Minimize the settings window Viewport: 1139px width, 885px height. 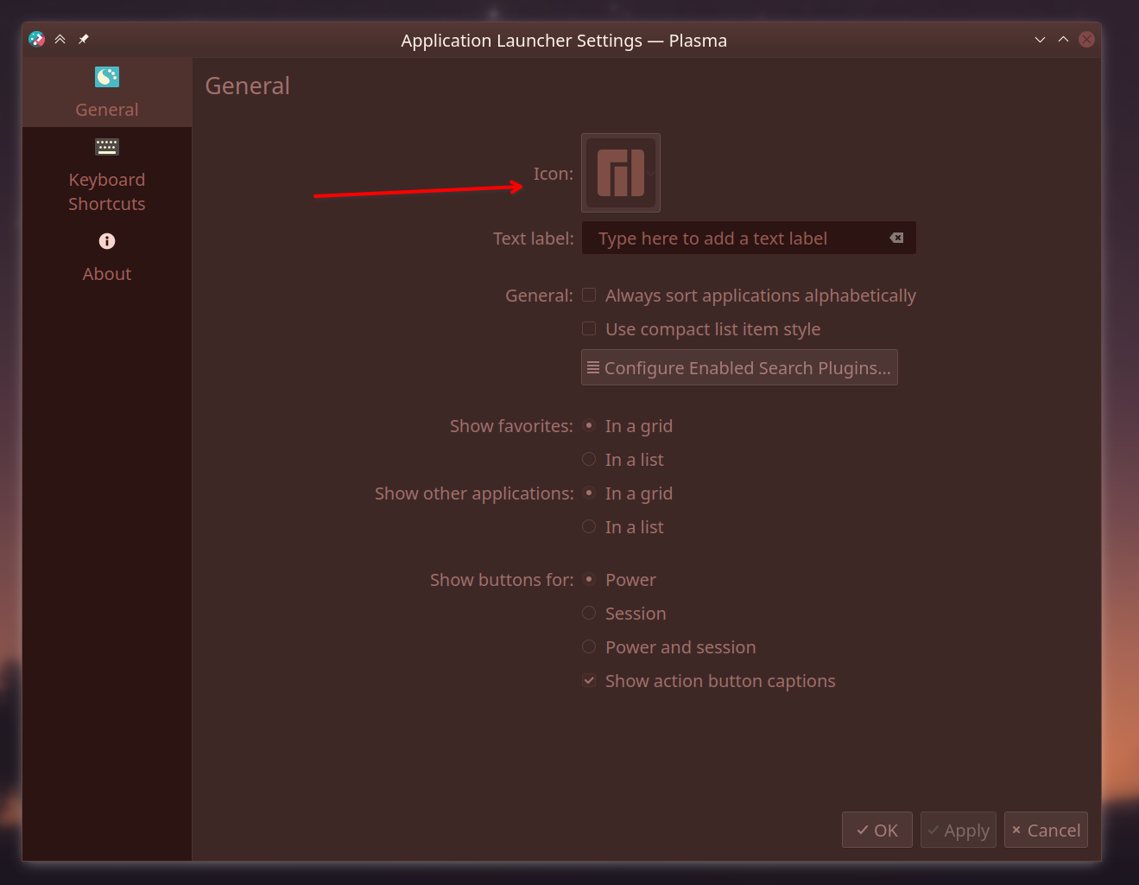(x=1040, y=40)
